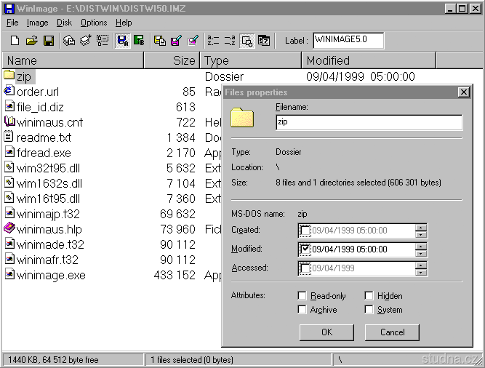Image resolution: width=485 pixels, height=368 pixels.
Task: Click the winimage.exe file icon
Action: tap(9, 275)
